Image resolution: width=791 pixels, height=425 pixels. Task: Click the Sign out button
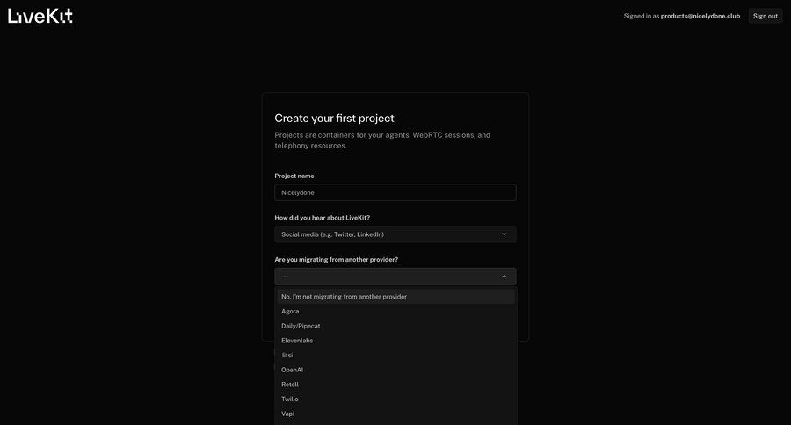click(x=766, y=16)
